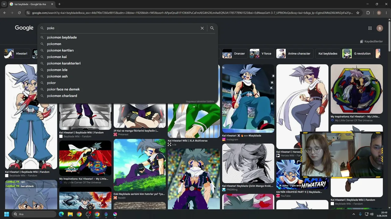The image size is (391, 219).
Task: Filter images by the Dranzer chip
Action: click(235, 54)
